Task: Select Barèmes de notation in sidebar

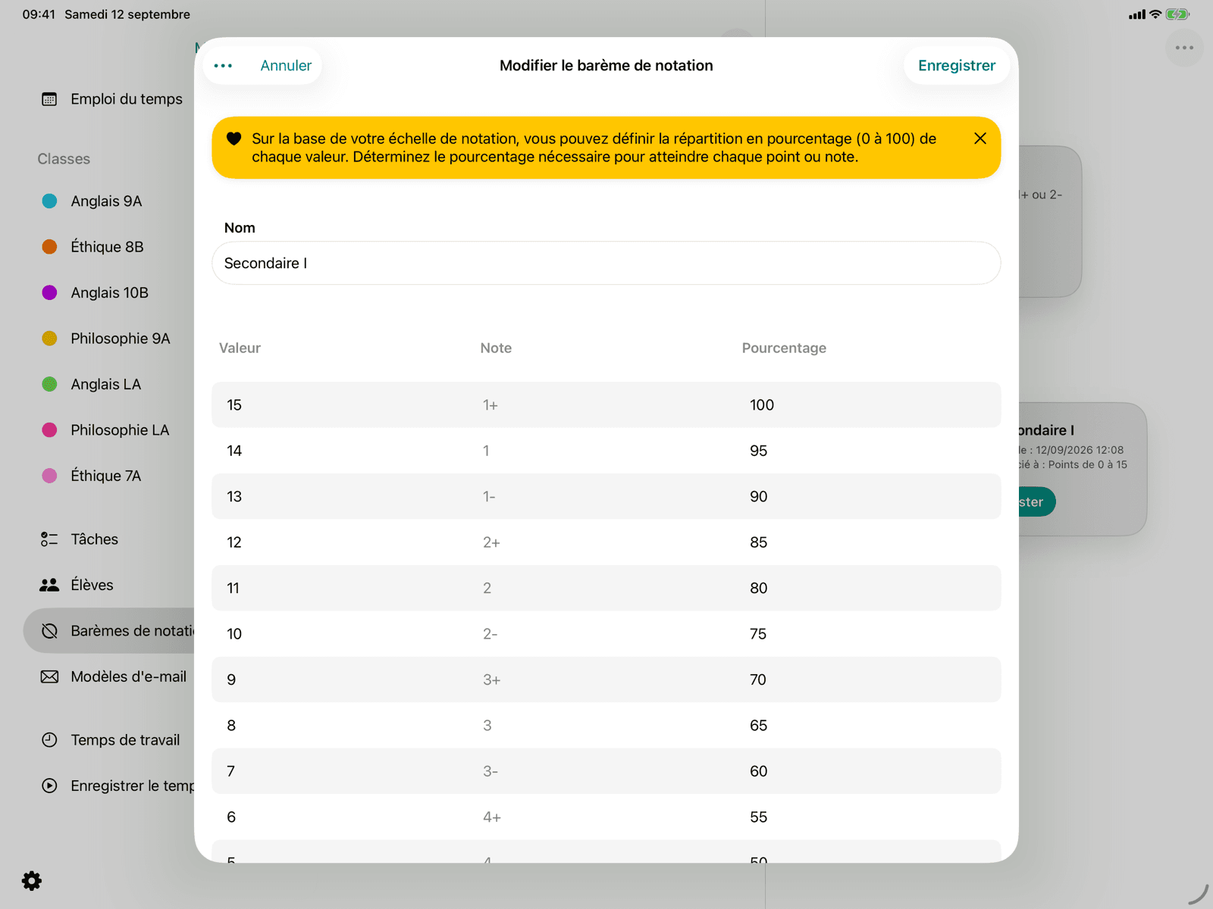Action: pos(110,630)
